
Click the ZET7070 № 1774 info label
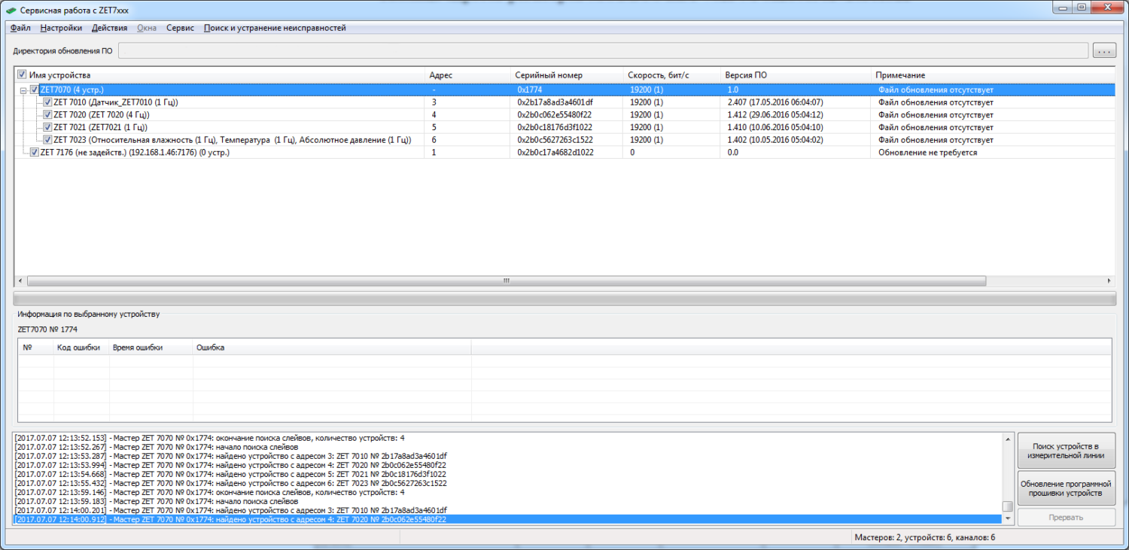47,329
